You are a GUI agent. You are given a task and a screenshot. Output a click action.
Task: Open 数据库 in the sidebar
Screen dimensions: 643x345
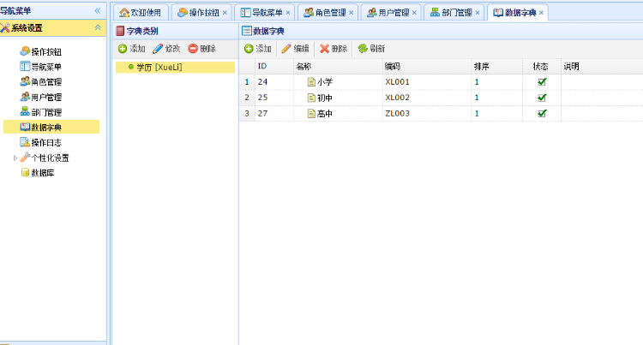click(43, 173)
